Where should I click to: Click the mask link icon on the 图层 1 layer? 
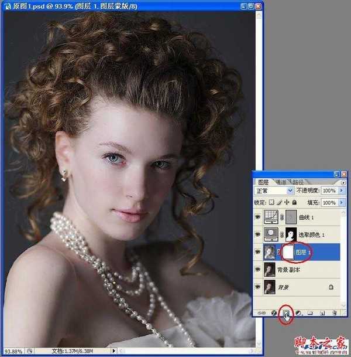278,252
